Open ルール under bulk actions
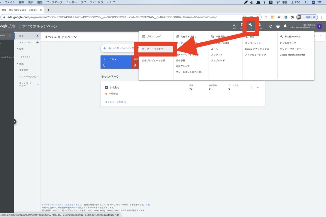The width and height of the screenshot is (326, 217). click(x=214, y=49)
